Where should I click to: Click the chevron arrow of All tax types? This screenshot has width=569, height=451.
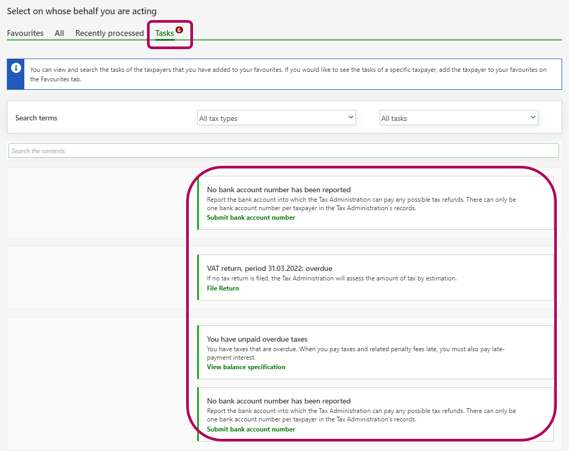click(x=351, y=117)
